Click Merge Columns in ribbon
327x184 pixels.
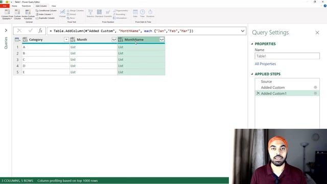coord(75,10)
